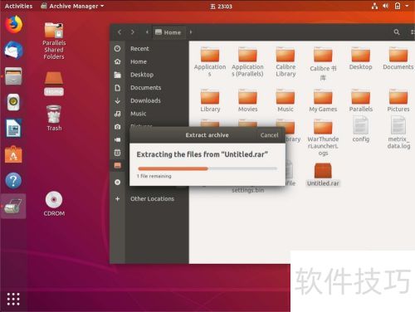Select the Library folder
415x312 pixels.
[210, 100]
